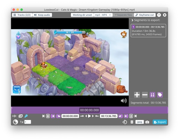179x140 pixels.
Task: Toggle the Keep audio button
Action: pos(42,15)
